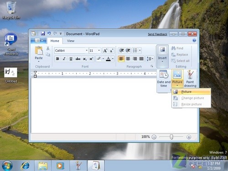Open Windows Media Player on taskbar
The height and width of the screenshot is (171, 228).
pos(60,166)
